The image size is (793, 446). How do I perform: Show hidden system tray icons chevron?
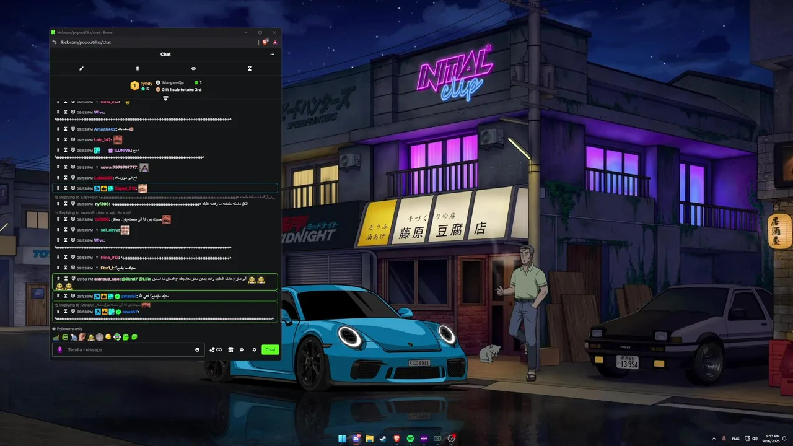[714, 439]
